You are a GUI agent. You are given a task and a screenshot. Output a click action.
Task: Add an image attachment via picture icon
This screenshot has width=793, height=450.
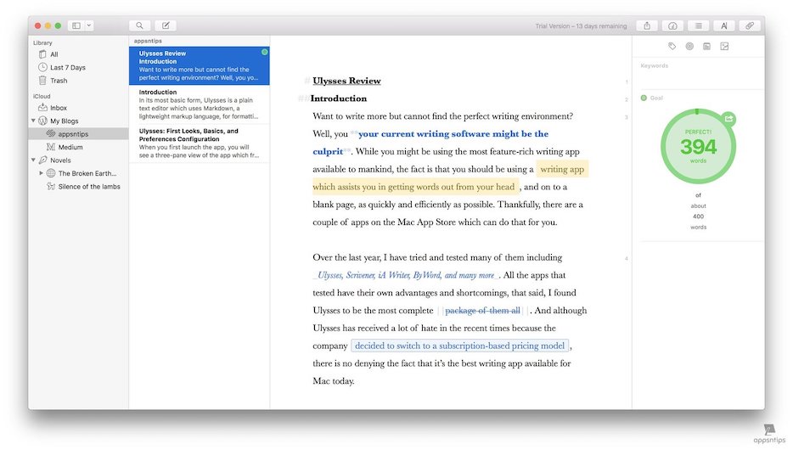point(724,47)
